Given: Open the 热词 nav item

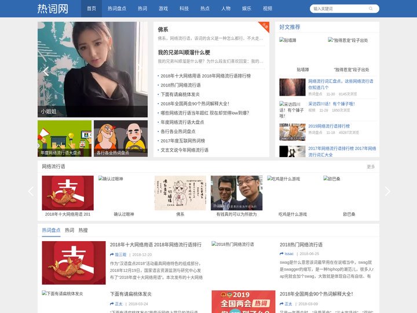Looking at the screenshot, I should click(142, 9).
